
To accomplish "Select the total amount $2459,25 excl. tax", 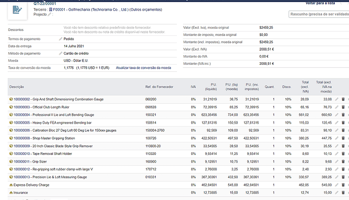I will pos(266,28).
